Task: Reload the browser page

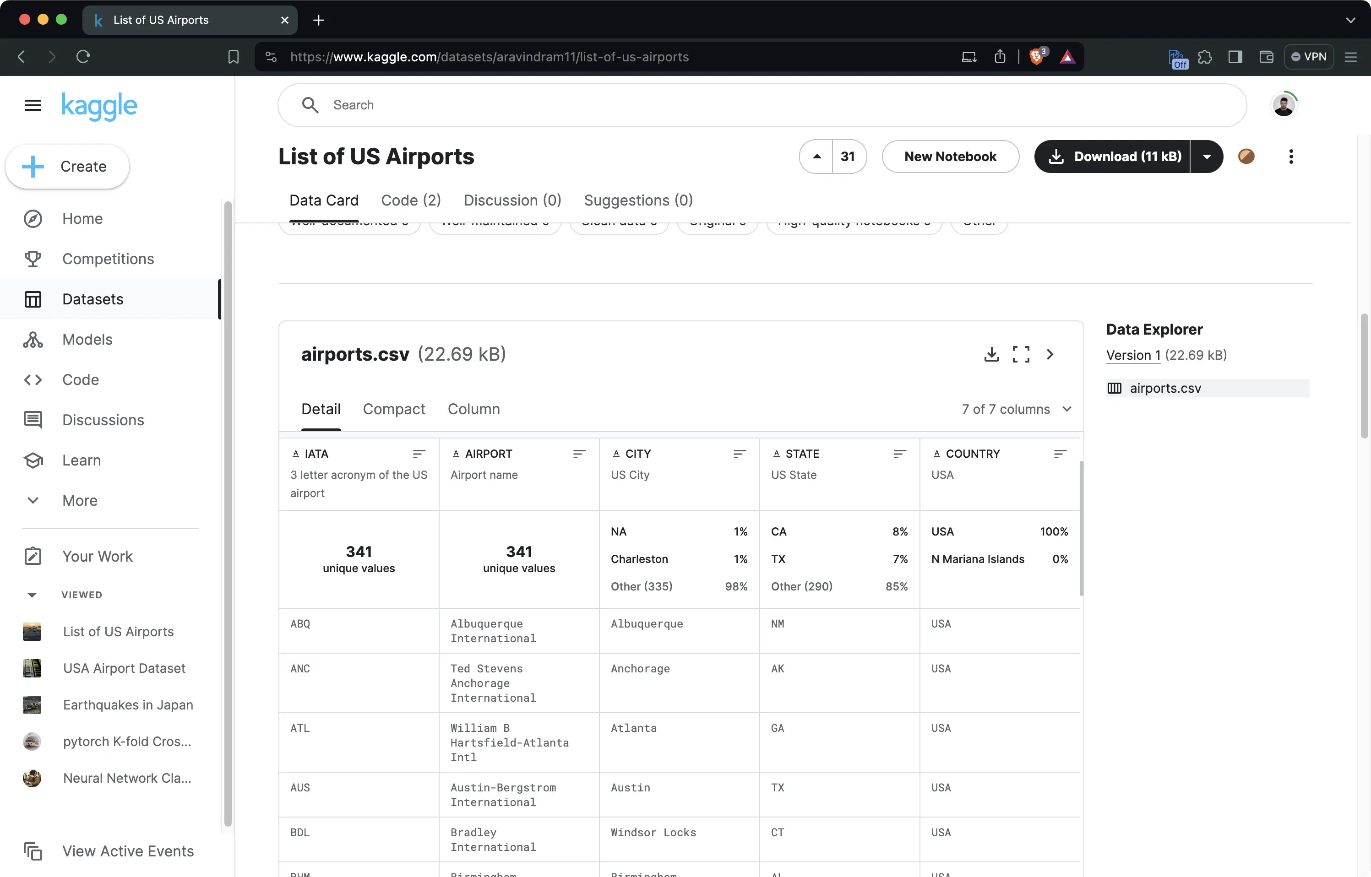Action: pos(83,57)
